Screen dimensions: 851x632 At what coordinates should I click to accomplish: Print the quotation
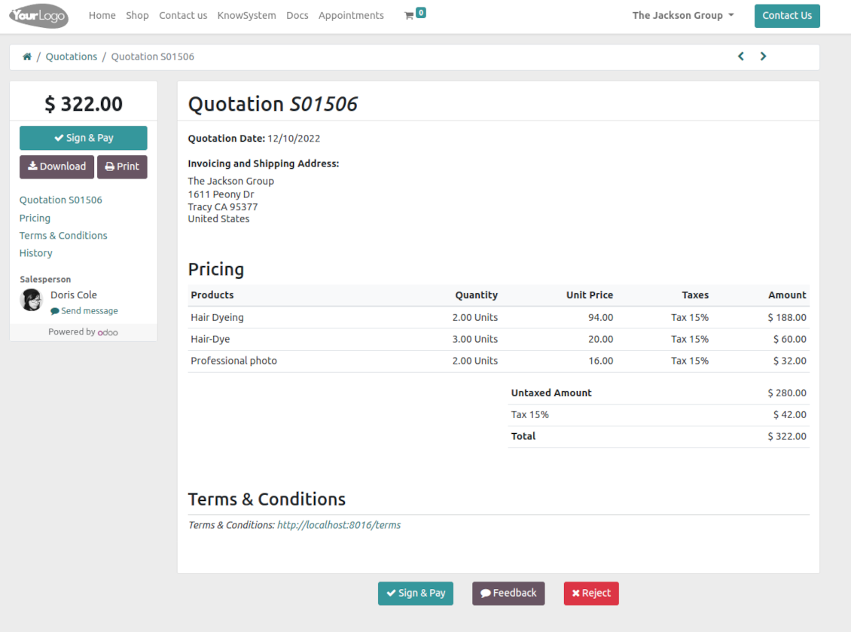(x=122, y=166)
